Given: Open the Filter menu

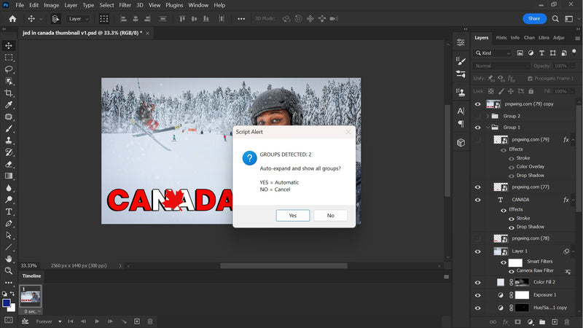Looking at the screenshot, I should [x=124, y=5].
